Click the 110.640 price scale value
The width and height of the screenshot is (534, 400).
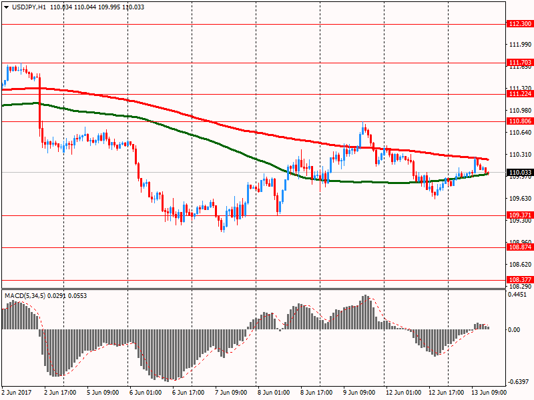521,132
